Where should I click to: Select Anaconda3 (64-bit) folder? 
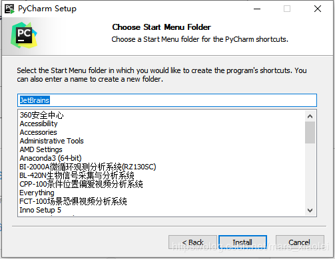[51, 158]
